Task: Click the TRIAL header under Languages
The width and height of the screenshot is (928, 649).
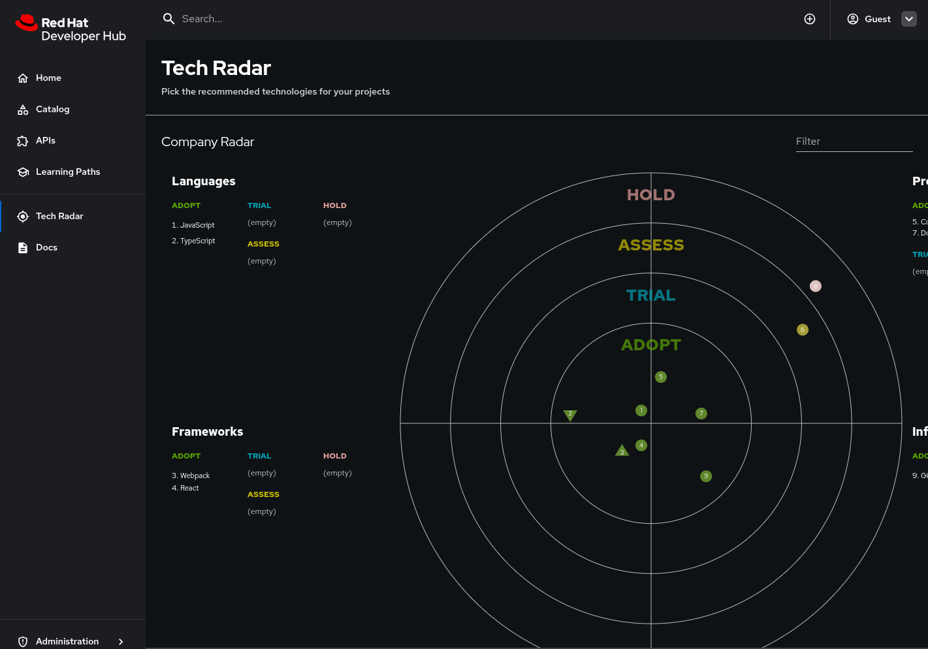Action: 259,205
